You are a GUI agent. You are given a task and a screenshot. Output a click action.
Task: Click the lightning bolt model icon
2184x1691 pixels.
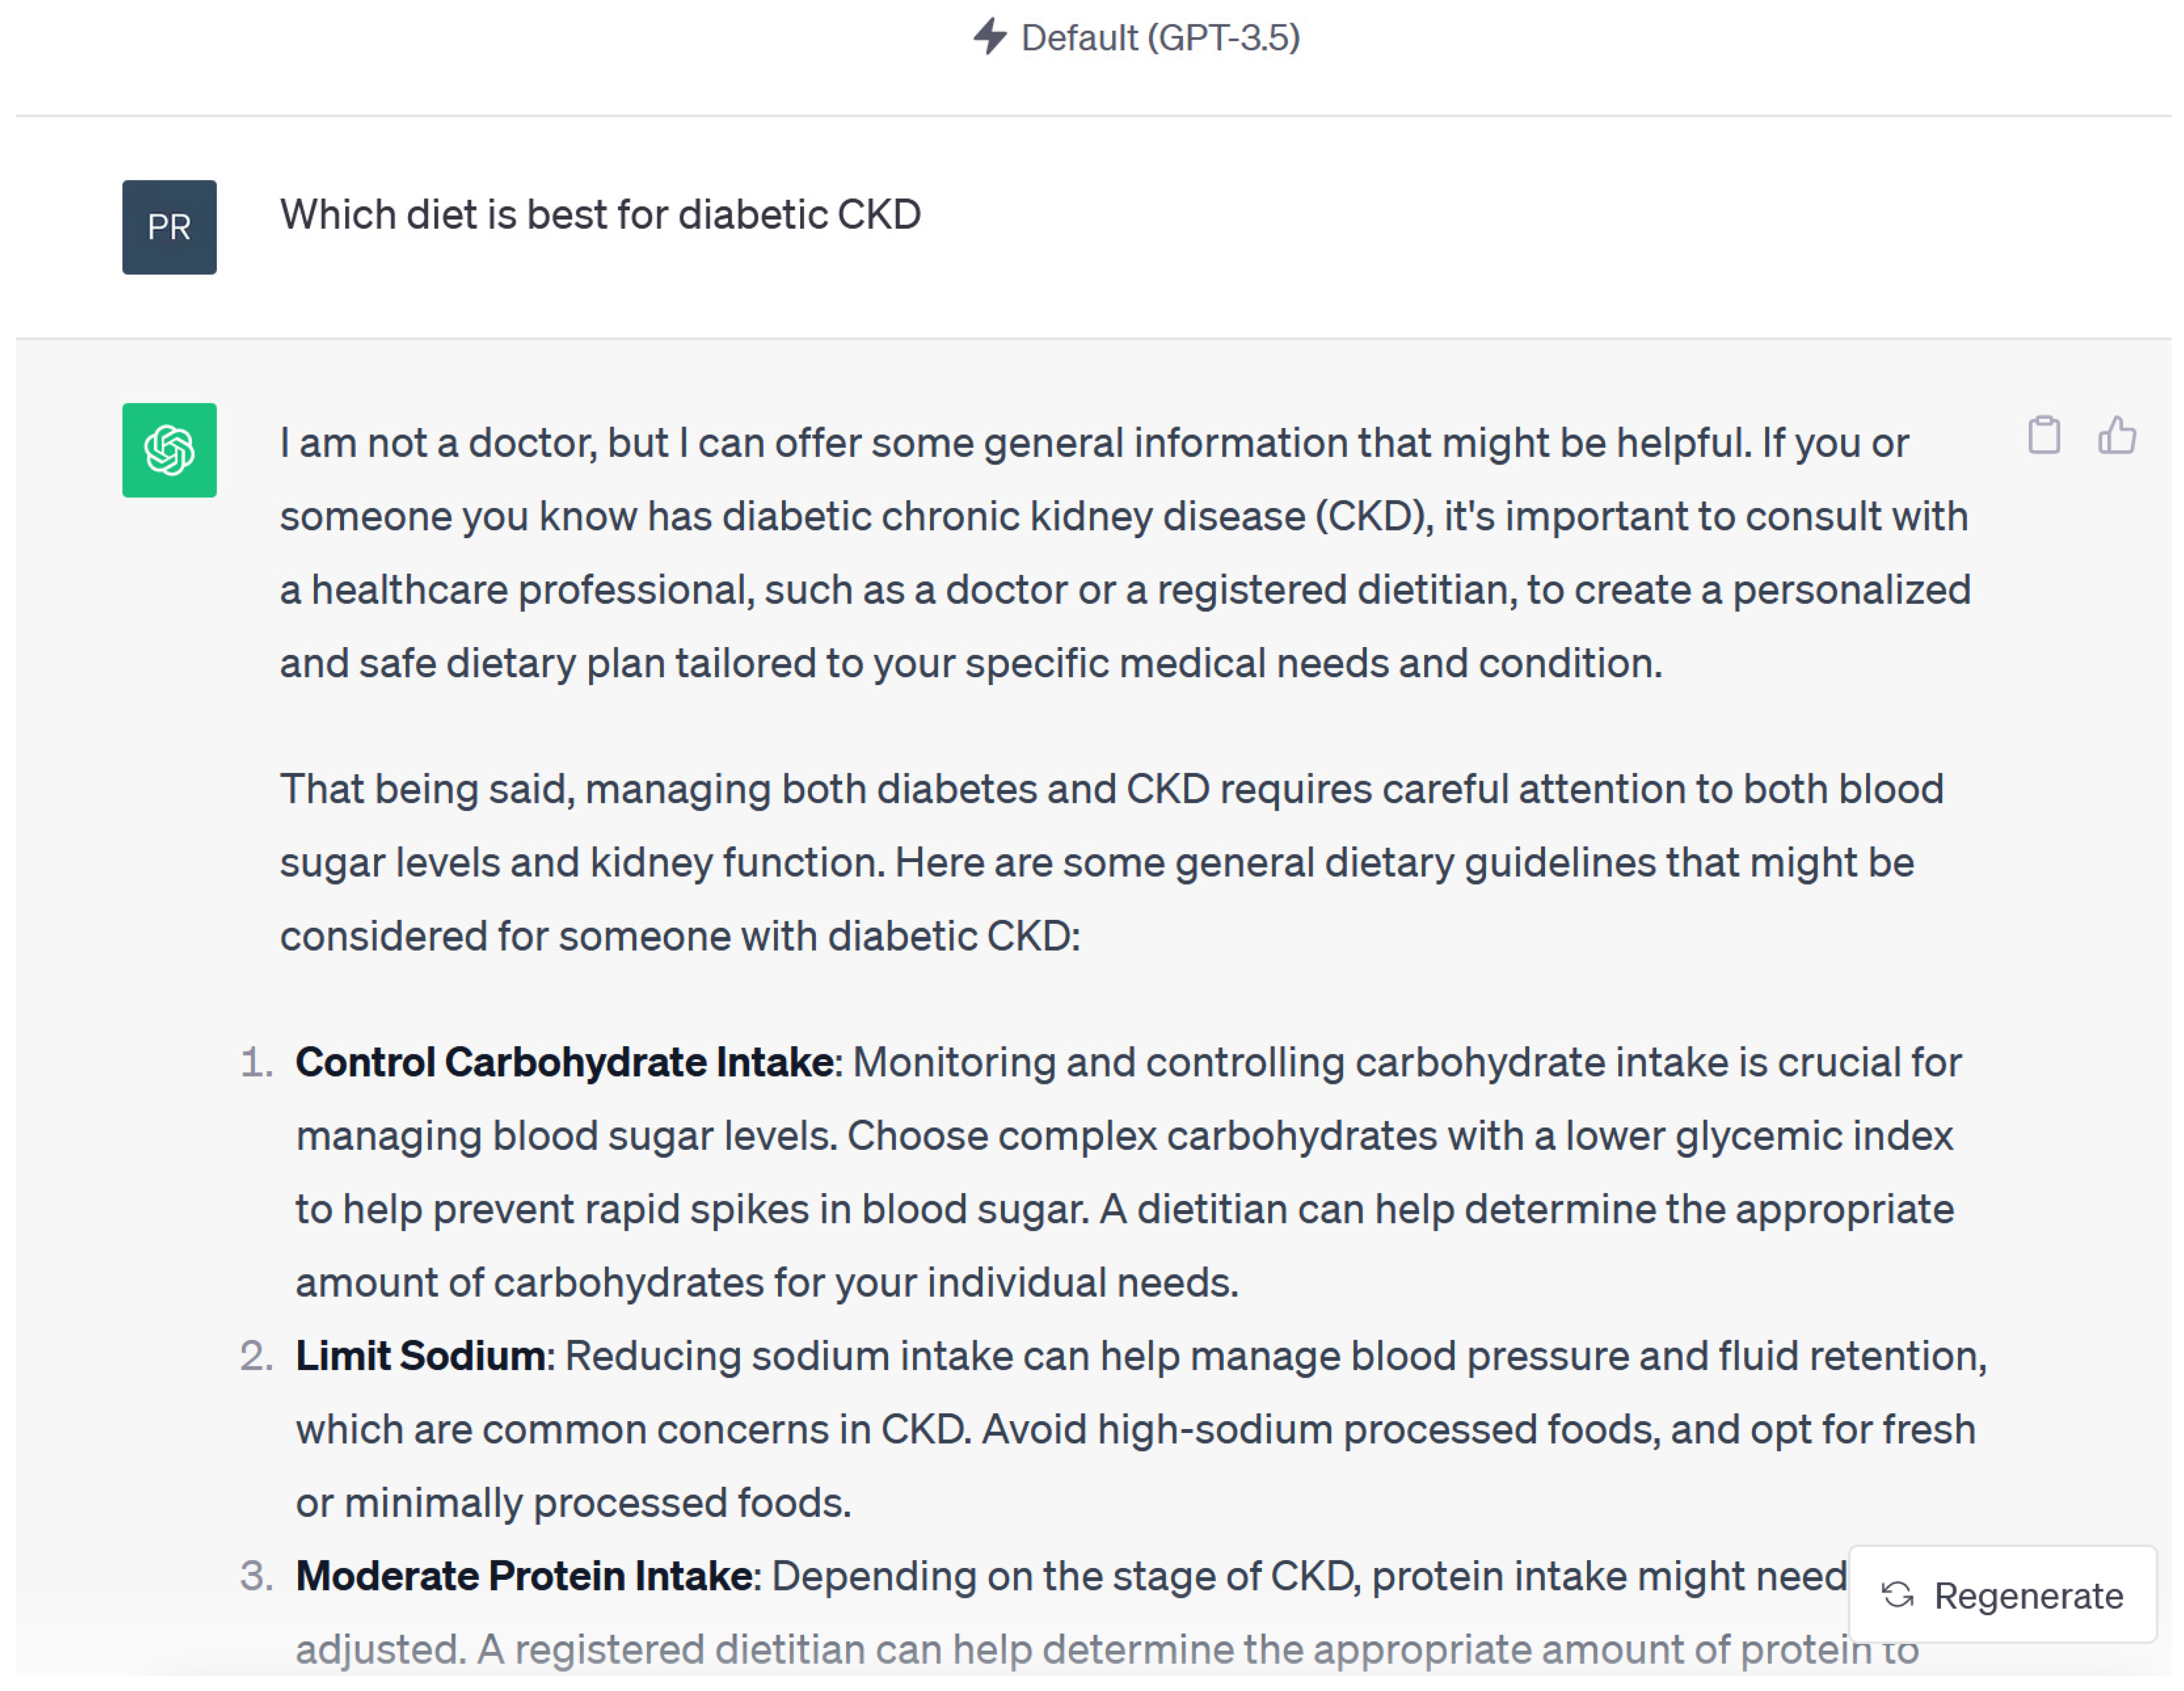(990, 37)
